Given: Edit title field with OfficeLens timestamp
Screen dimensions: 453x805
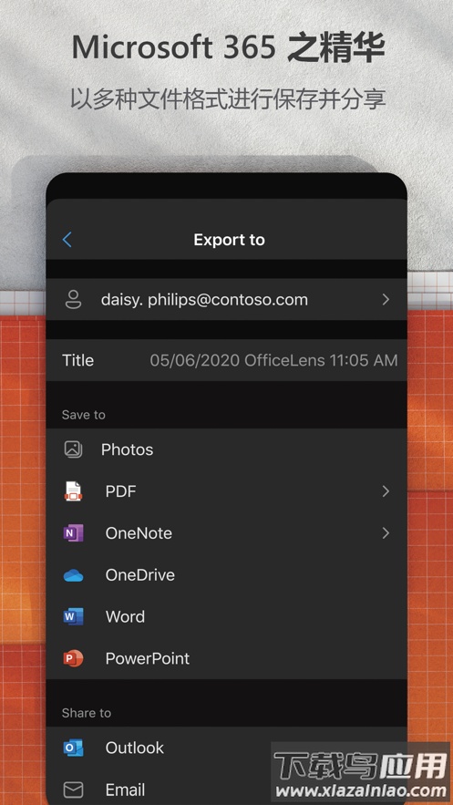Looking at the screenshot, I should [273, 360].
